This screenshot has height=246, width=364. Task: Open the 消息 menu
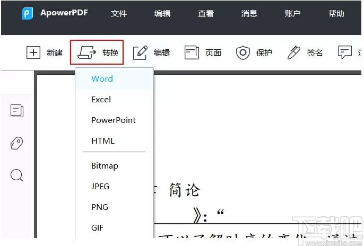click(x=249, y=13)
